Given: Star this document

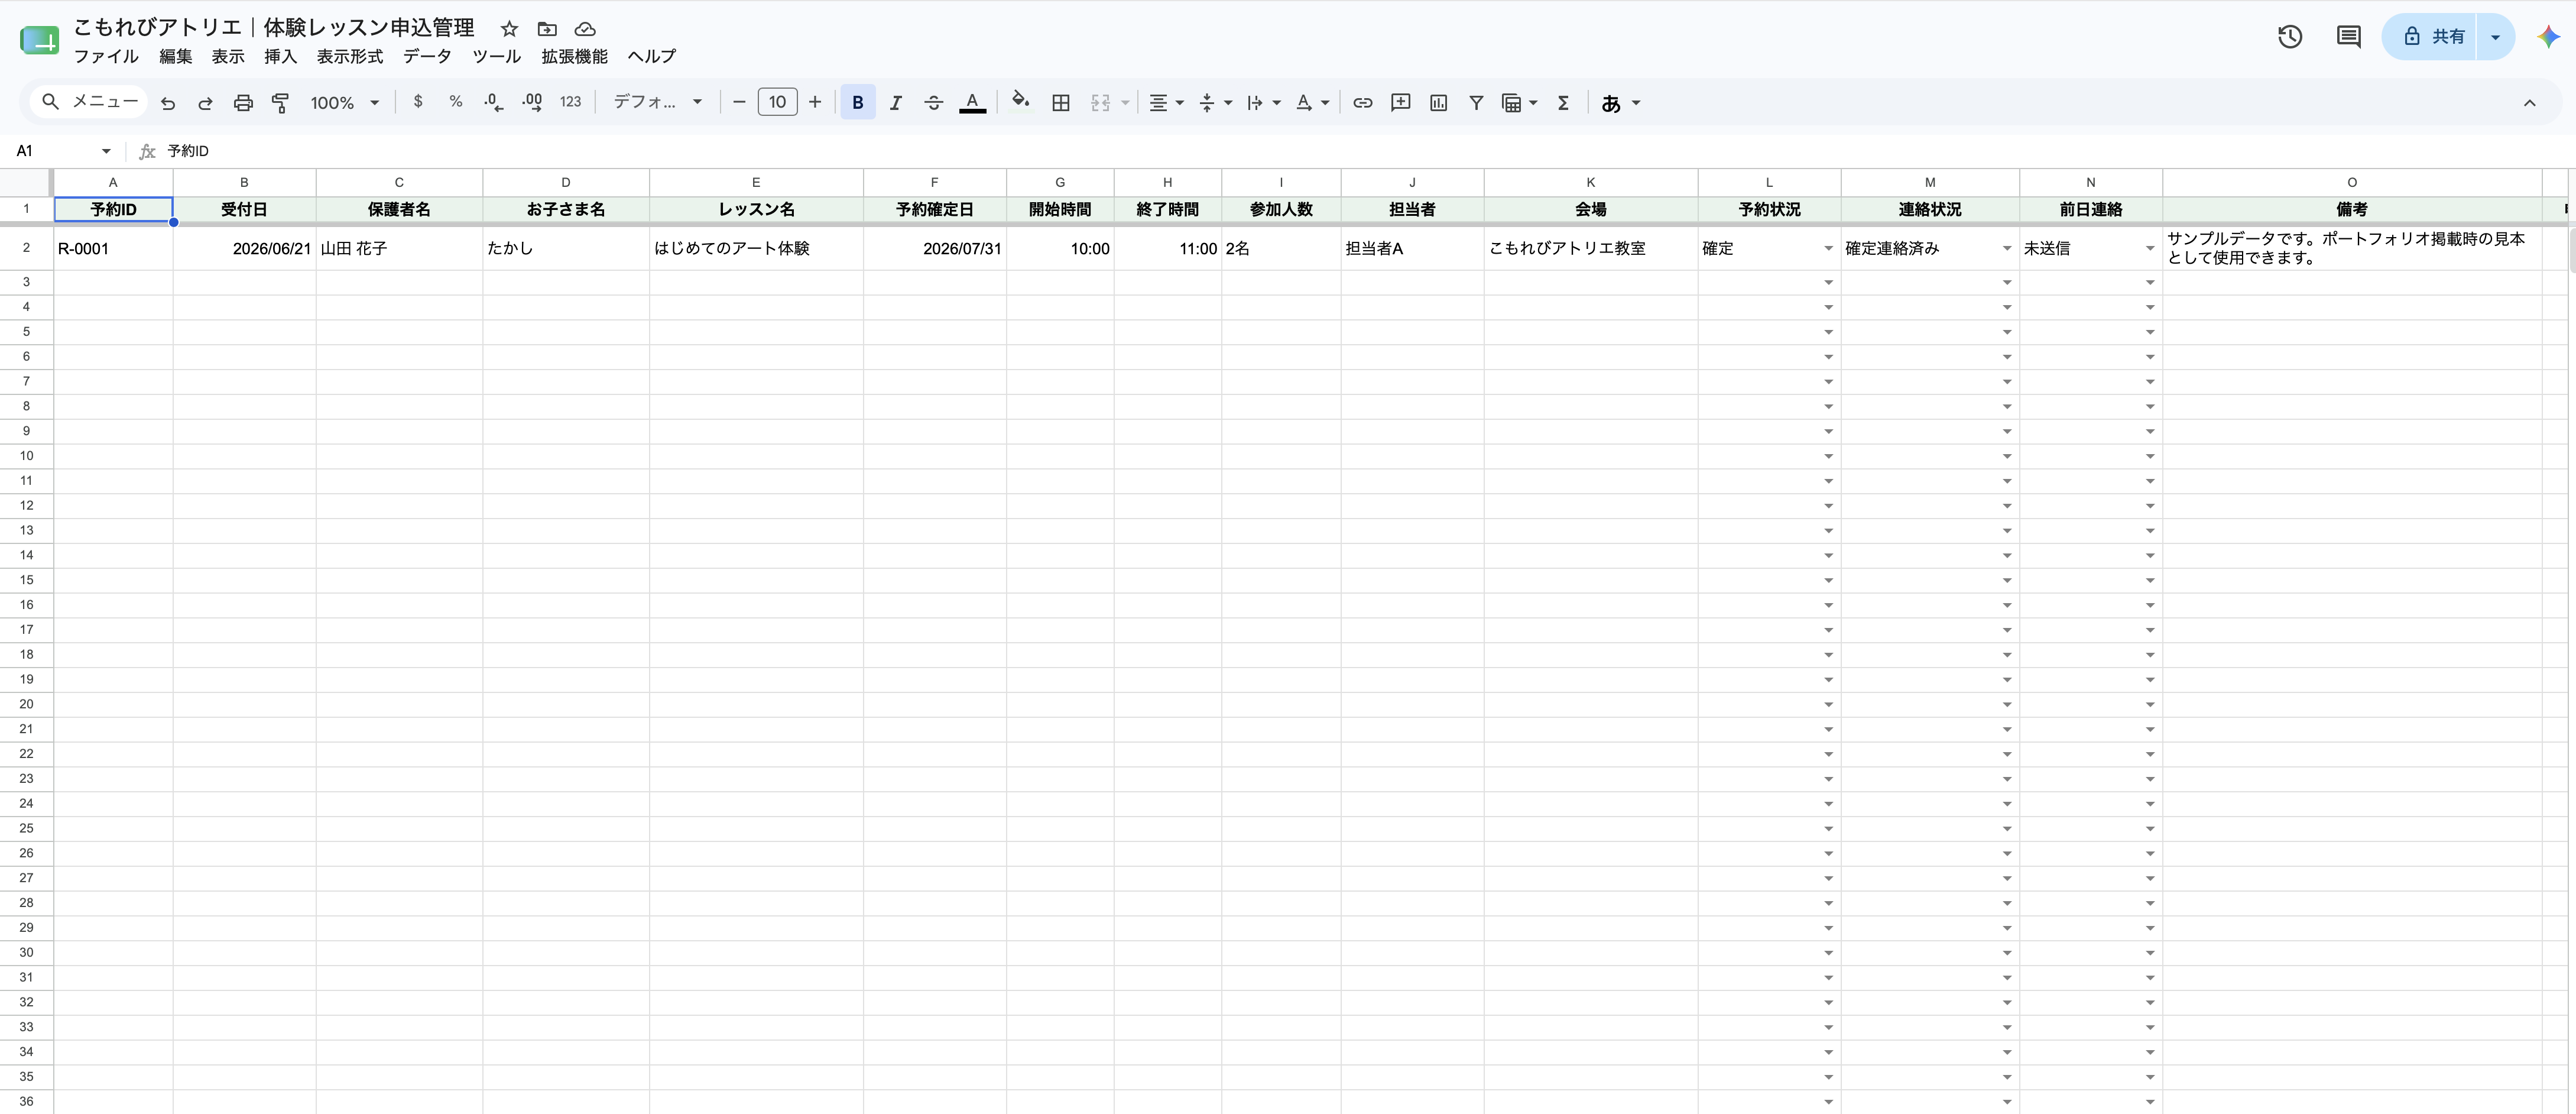Looking at the screenshot, I should [x=509, y=29].
